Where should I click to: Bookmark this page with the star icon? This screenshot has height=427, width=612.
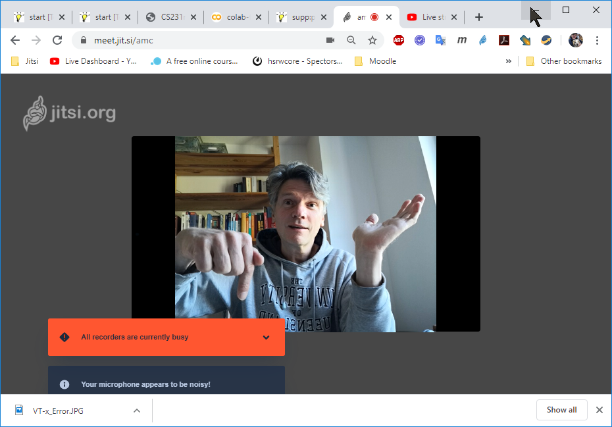click(x=372, y=40)
